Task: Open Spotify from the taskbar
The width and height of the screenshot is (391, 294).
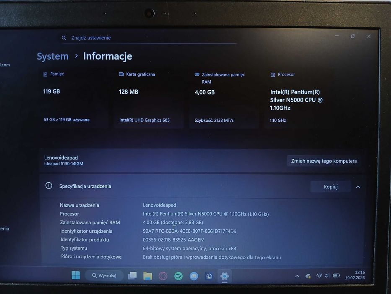Action: (x=178, y=276)
